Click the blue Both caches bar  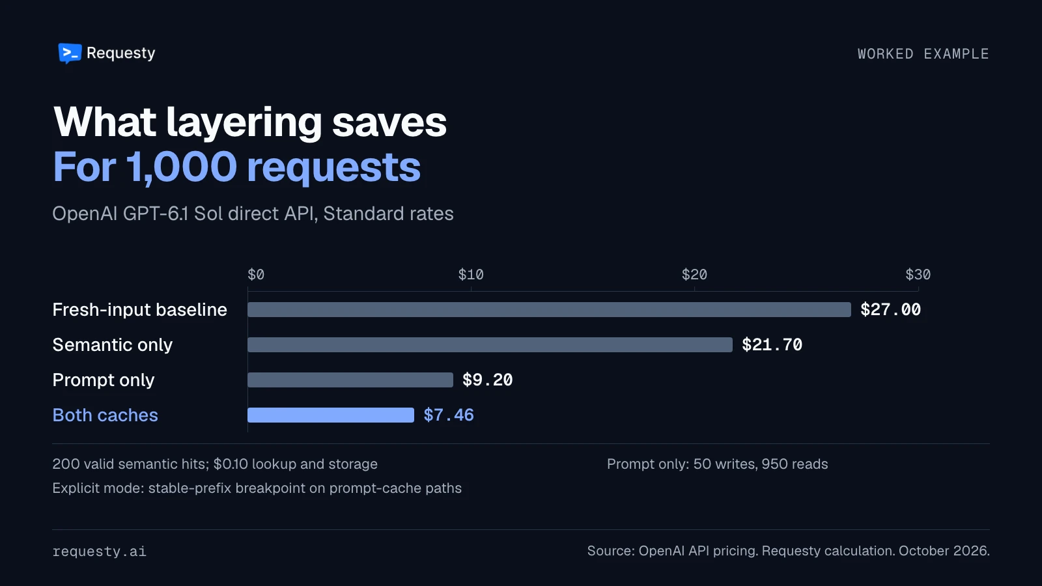pyautogui.click(x=331, y=415)
